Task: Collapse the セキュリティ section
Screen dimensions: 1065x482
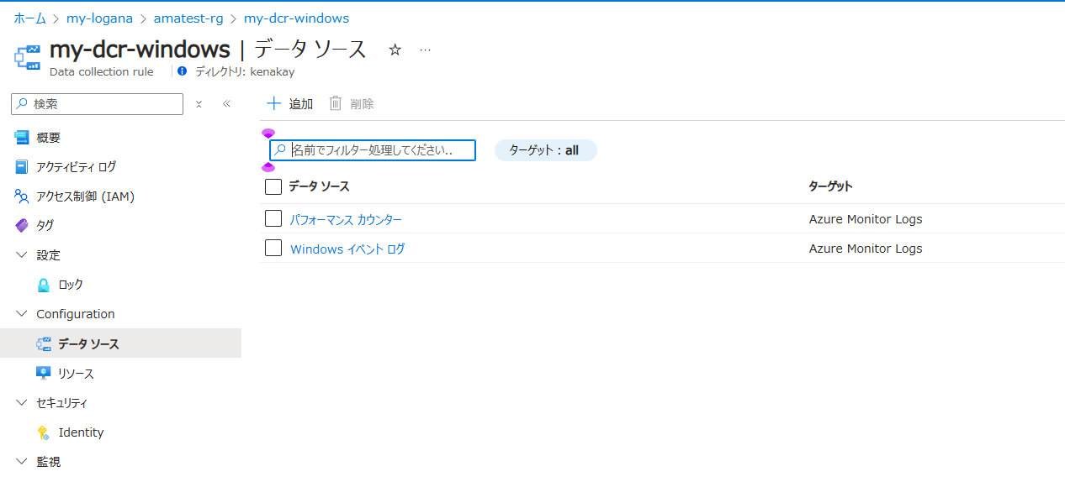Action: pos(22,403)
